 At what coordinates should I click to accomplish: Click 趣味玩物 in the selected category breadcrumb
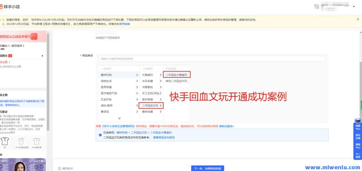click(x=122, y=132)
